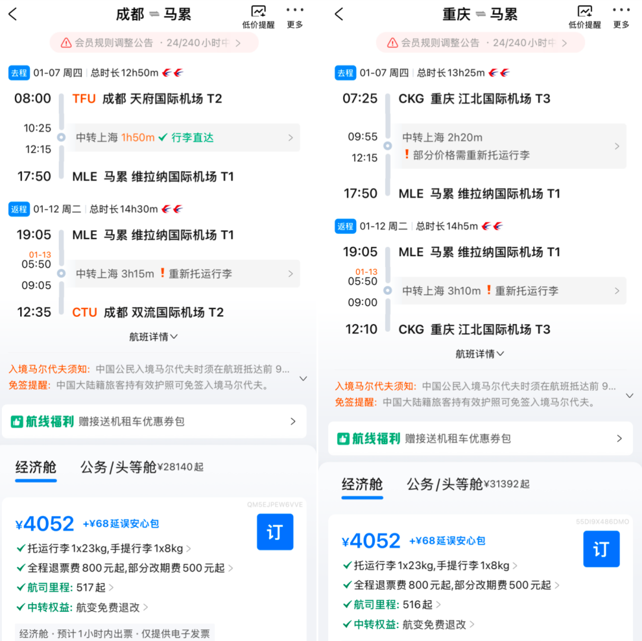Tap the warning icon in 成都 screen announcement
Viewport: 642px width, 641px height.
click(66, 43)
